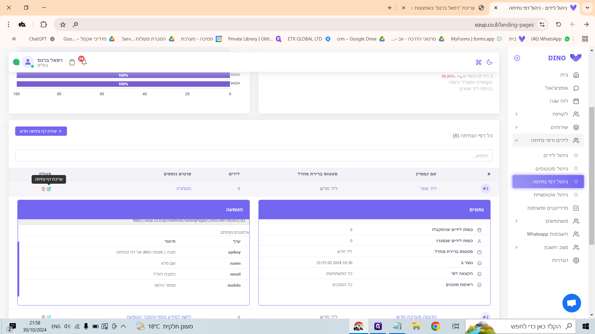Open (46) WhatsApp bookmark
595x334 pixels.
point(550,39)
